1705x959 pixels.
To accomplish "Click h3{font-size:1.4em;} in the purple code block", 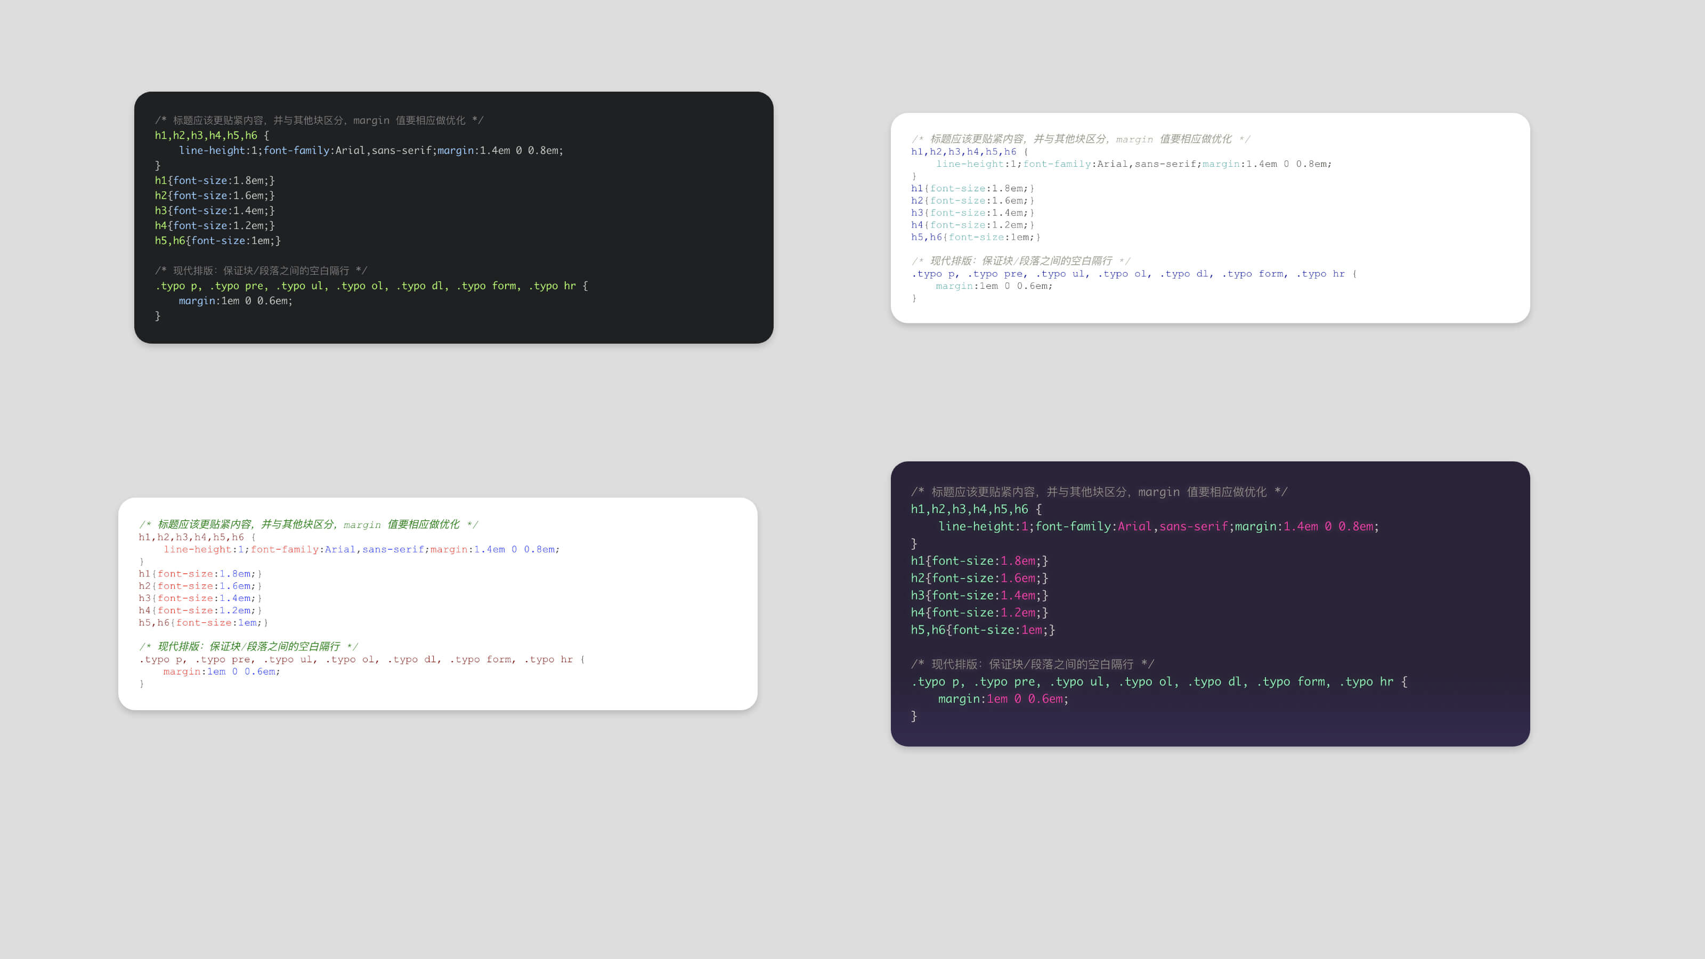I will pyautogui.click(x=980, y=595).
